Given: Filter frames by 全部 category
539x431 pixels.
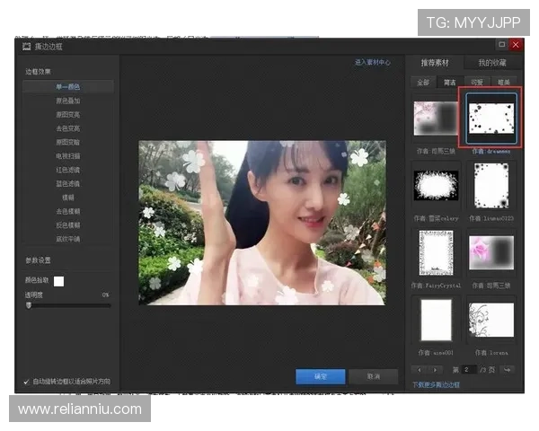Looking at the screenshot, I should [421, 83].
